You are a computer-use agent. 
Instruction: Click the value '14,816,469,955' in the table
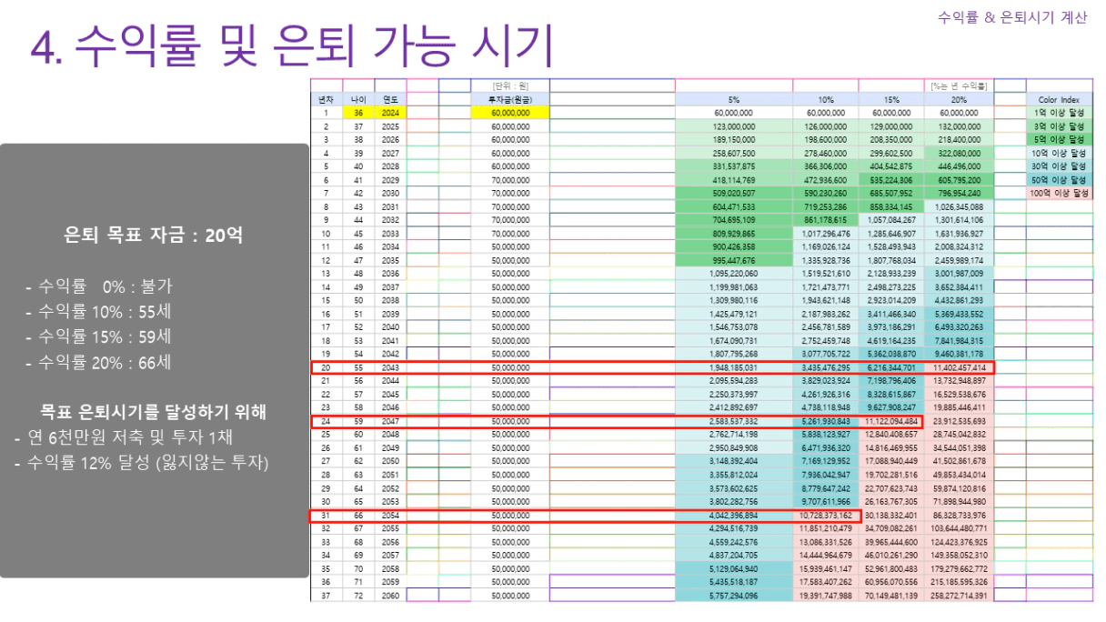pyautogui.click(x=891, y=448)
